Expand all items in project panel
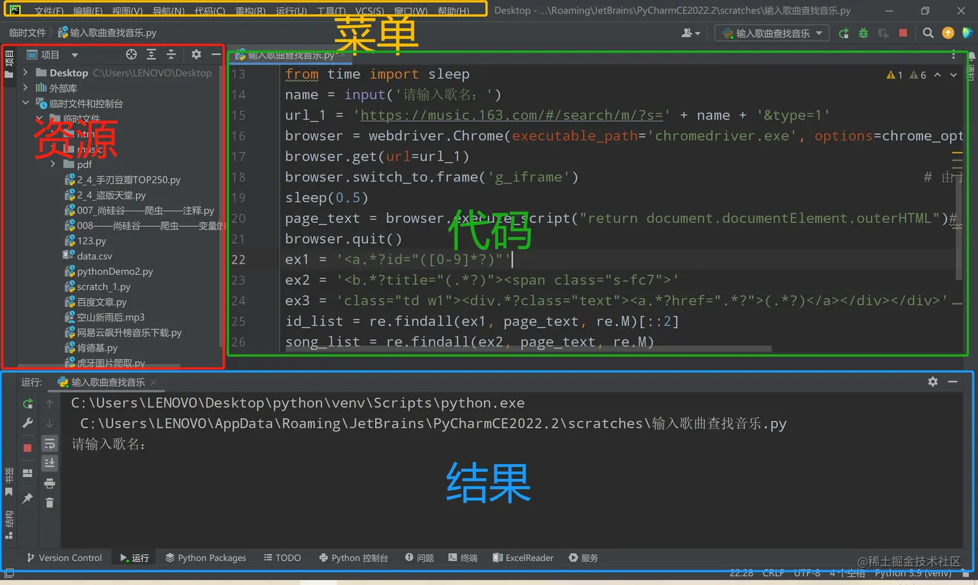978x585 pixels. [x=151, y=55]
